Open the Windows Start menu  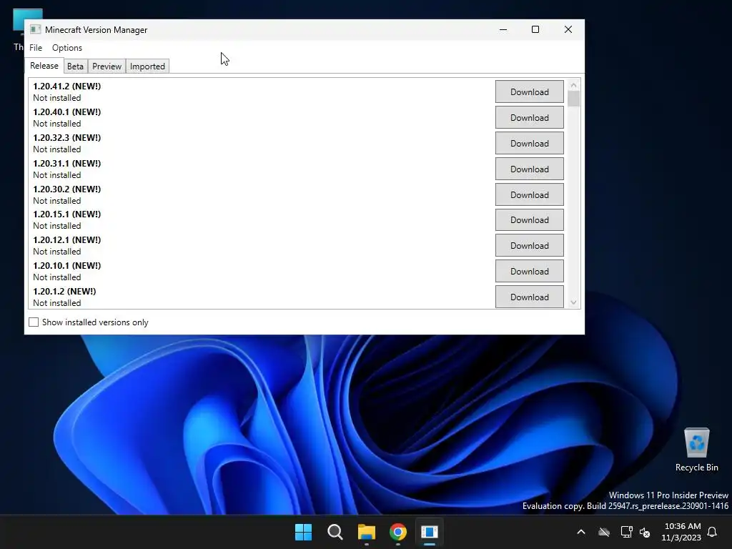303,532
